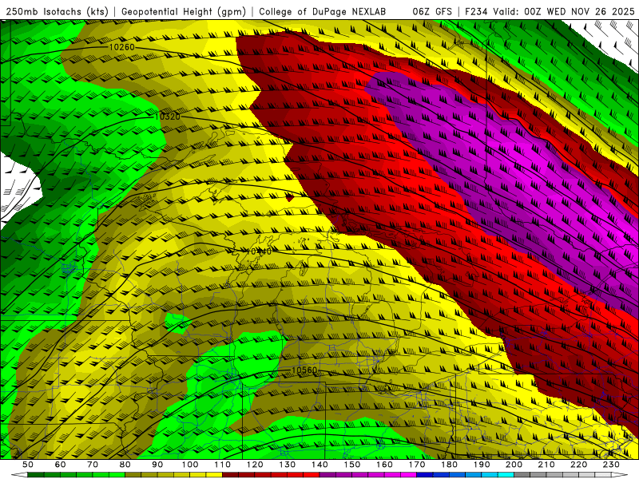This screenshot has height=479, width=639.
Task: Click the 'Geopotential Height (gpm)' header text
Action: click(x=184, y=12)
